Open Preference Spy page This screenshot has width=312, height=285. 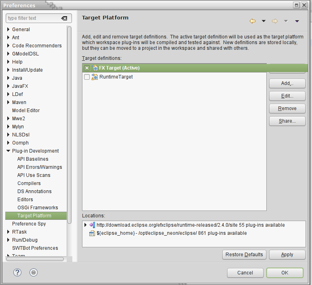pyautogui.click(x=29, y=224)
